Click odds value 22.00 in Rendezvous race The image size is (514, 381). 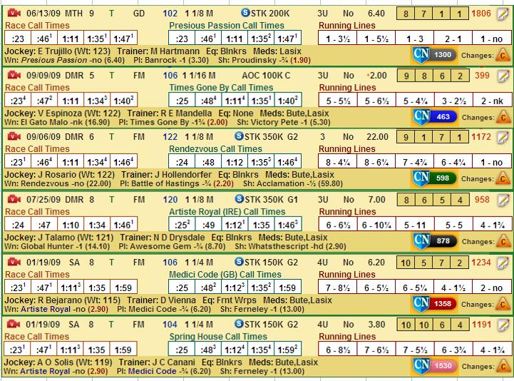click(377, 137)
